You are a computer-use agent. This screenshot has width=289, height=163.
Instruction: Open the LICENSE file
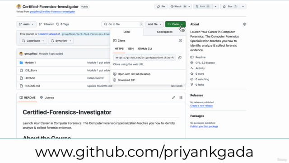click(30, 78)
